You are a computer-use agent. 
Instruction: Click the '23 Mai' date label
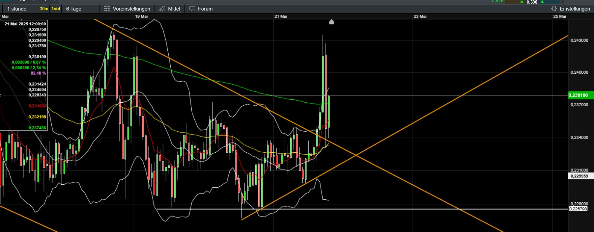[420, 16]
